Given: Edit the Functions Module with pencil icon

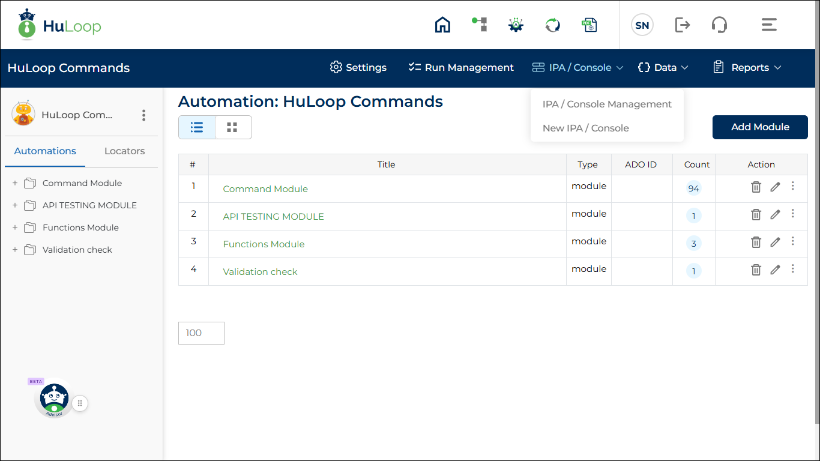Looking at the screenshot, I should tap(775, 243).
